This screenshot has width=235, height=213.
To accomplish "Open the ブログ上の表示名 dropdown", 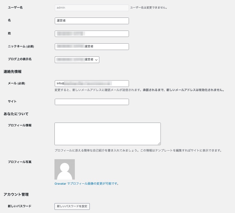I will tap(77, 60).
